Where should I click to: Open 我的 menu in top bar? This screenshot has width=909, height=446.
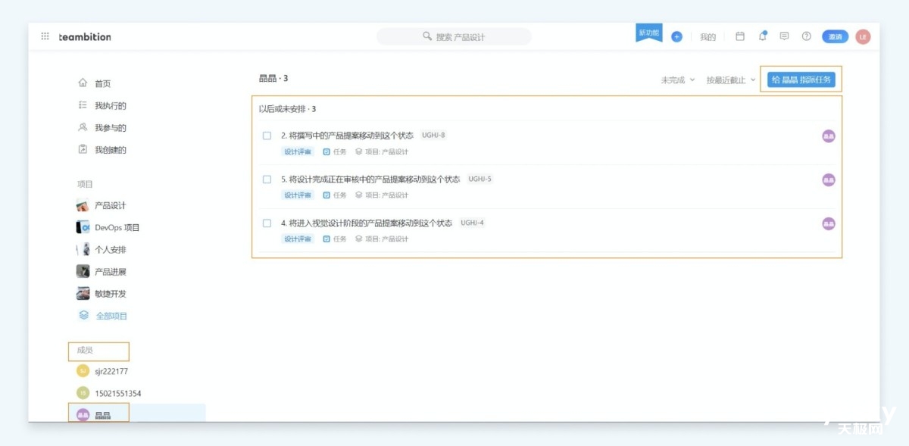[x=708, y=37]
